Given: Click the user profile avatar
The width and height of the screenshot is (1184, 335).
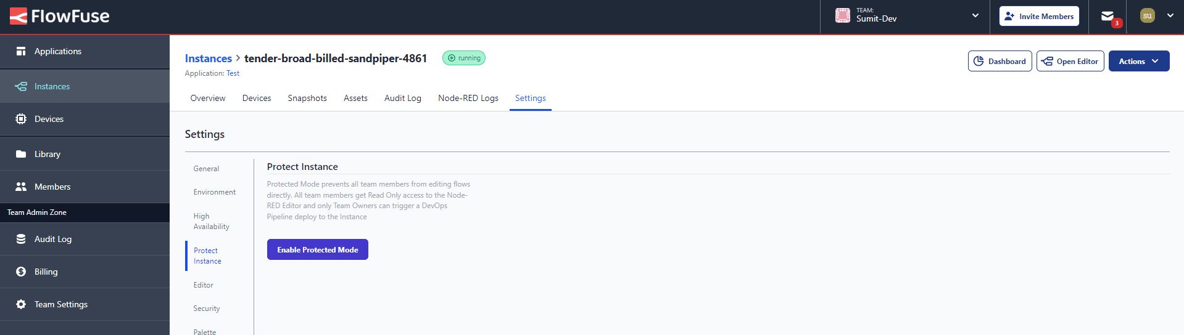Looking at the screenshot, I should (1147, 16).
